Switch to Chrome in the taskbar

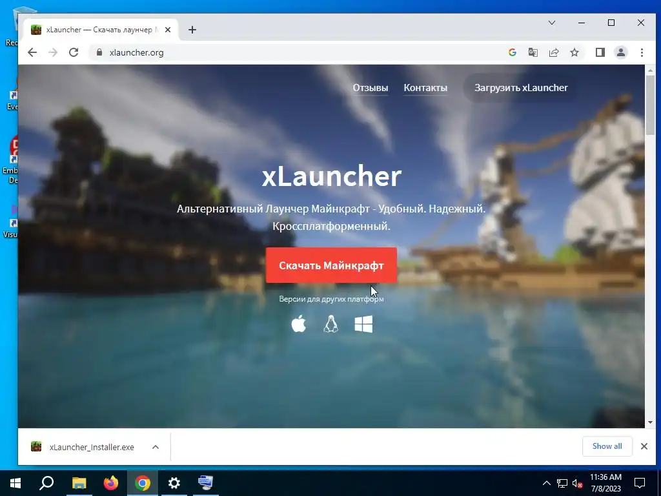pos(143,483)
